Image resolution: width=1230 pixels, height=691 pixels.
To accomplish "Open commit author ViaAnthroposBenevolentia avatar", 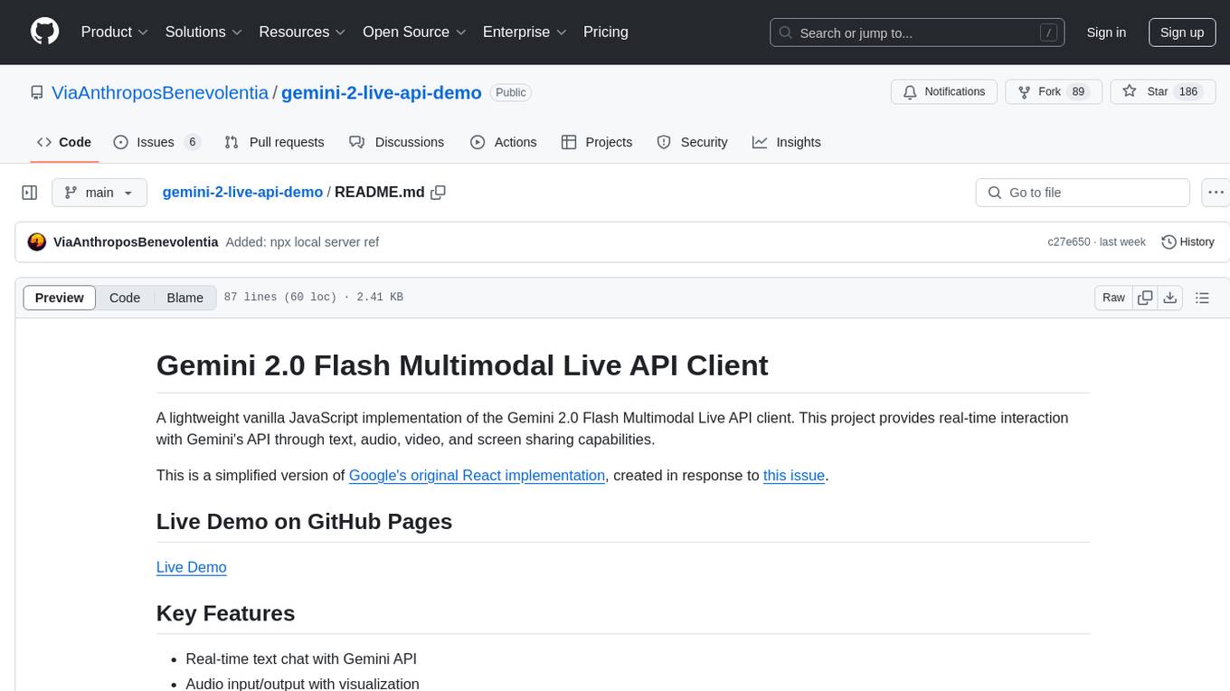I will (x=37, y=241).
